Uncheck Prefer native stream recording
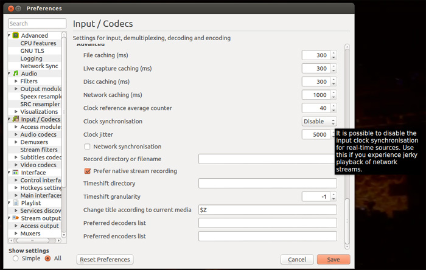Image resolution: width=426 pixels, height=270 pixels. [x=88, y=171]
